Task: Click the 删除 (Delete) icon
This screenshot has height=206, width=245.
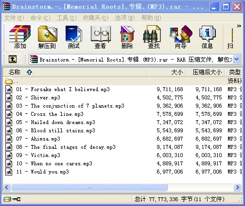Action: pyautogui.click(x=127, y=37)
